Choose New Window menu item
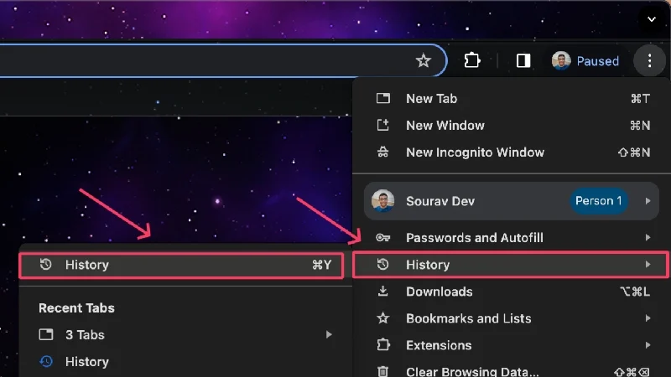The height and width of the screenshot is (377, 671). coord(445,125)
